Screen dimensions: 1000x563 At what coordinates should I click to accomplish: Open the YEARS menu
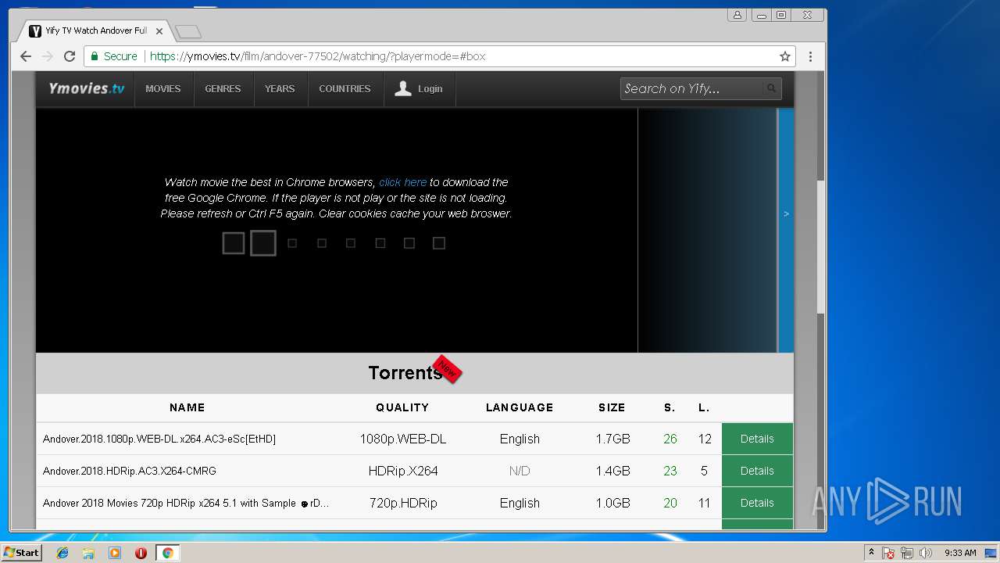[280, 88]
